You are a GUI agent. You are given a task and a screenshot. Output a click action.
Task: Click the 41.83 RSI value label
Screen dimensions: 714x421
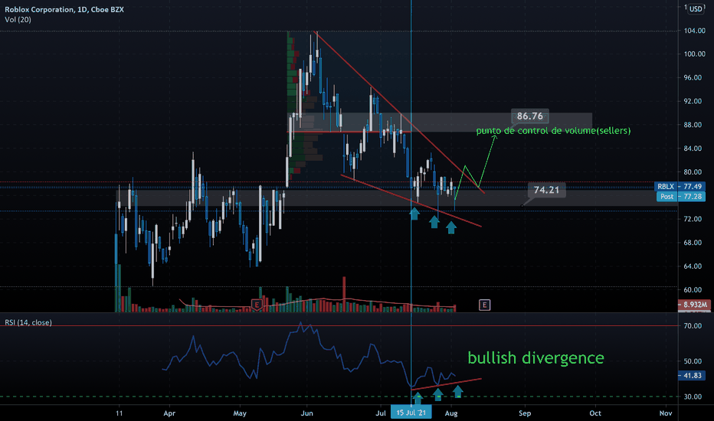coord(692,376)
